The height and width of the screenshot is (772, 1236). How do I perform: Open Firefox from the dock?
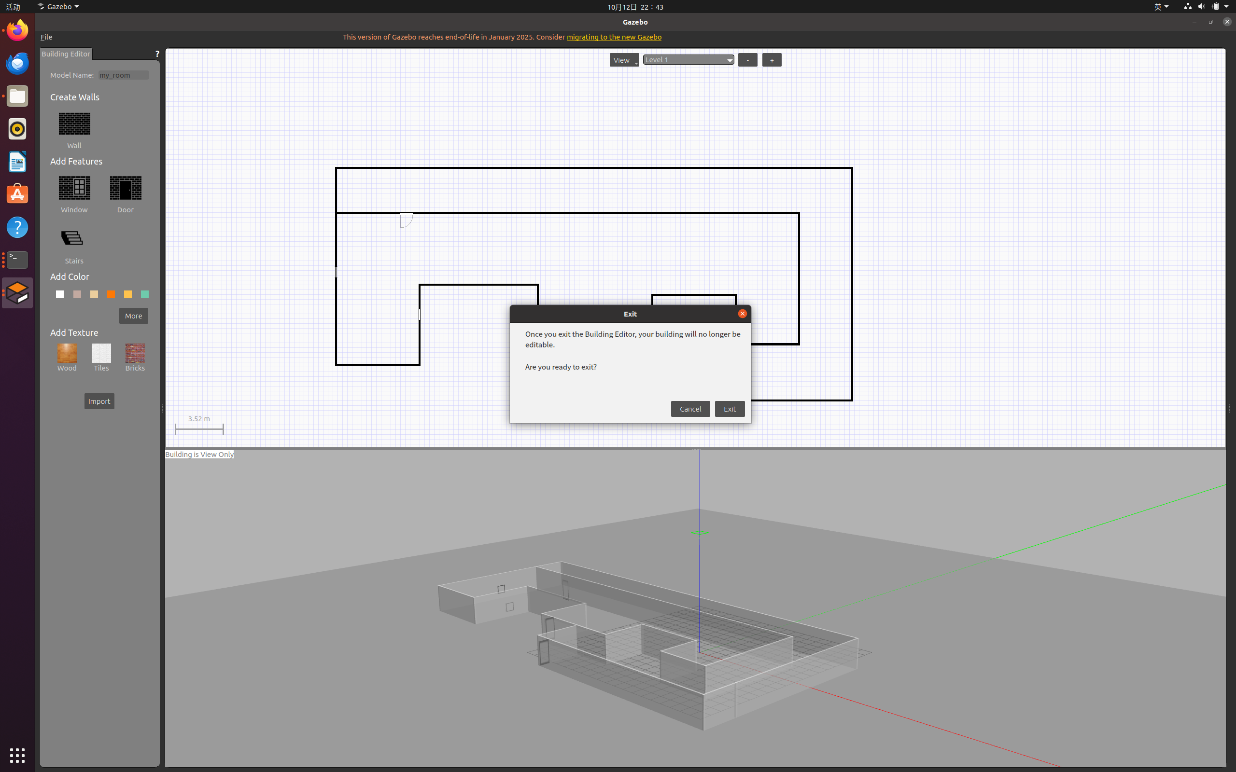click(x=17, y=30)
